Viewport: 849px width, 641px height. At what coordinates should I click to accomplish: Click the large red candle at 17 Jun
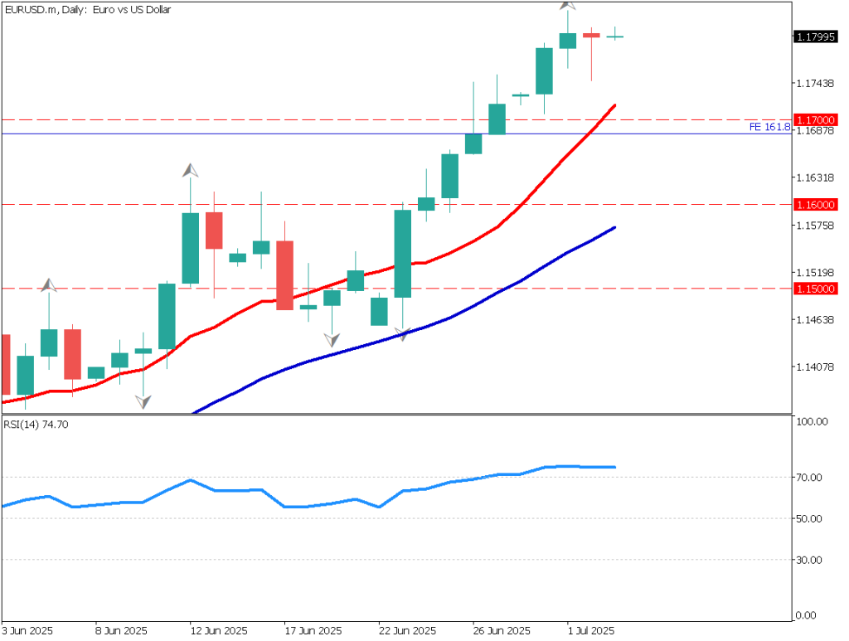pos(284,275)
